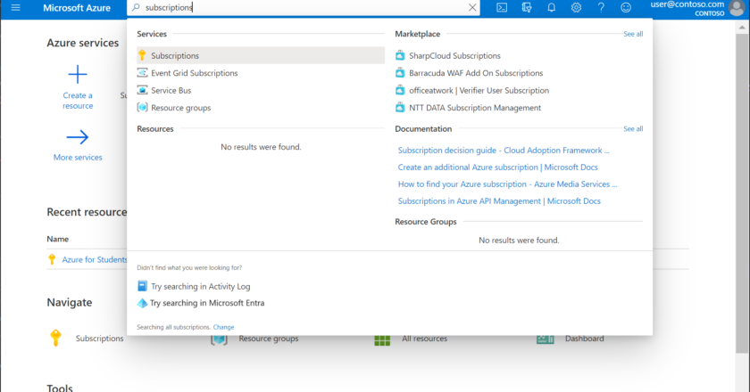Click SharpCloud Subscriptions marketplace bag icon
This screenshot has height=392, width=750.
pyautogui.click(x=400, y=55)
